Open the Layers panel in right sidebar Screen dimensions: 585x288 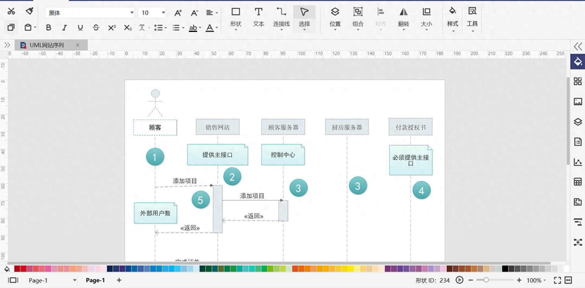(578, 122)
